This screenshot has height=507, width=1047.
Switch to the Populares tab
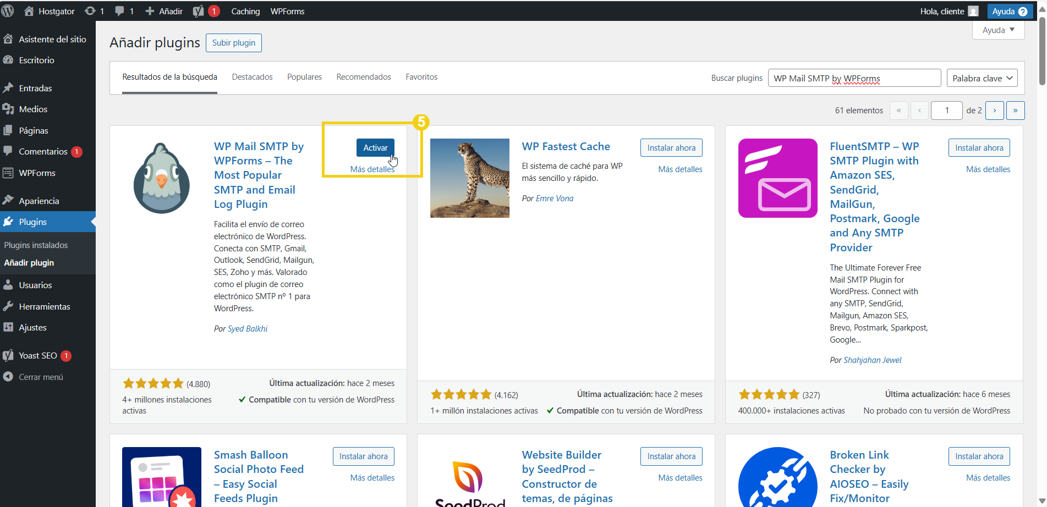304,77
